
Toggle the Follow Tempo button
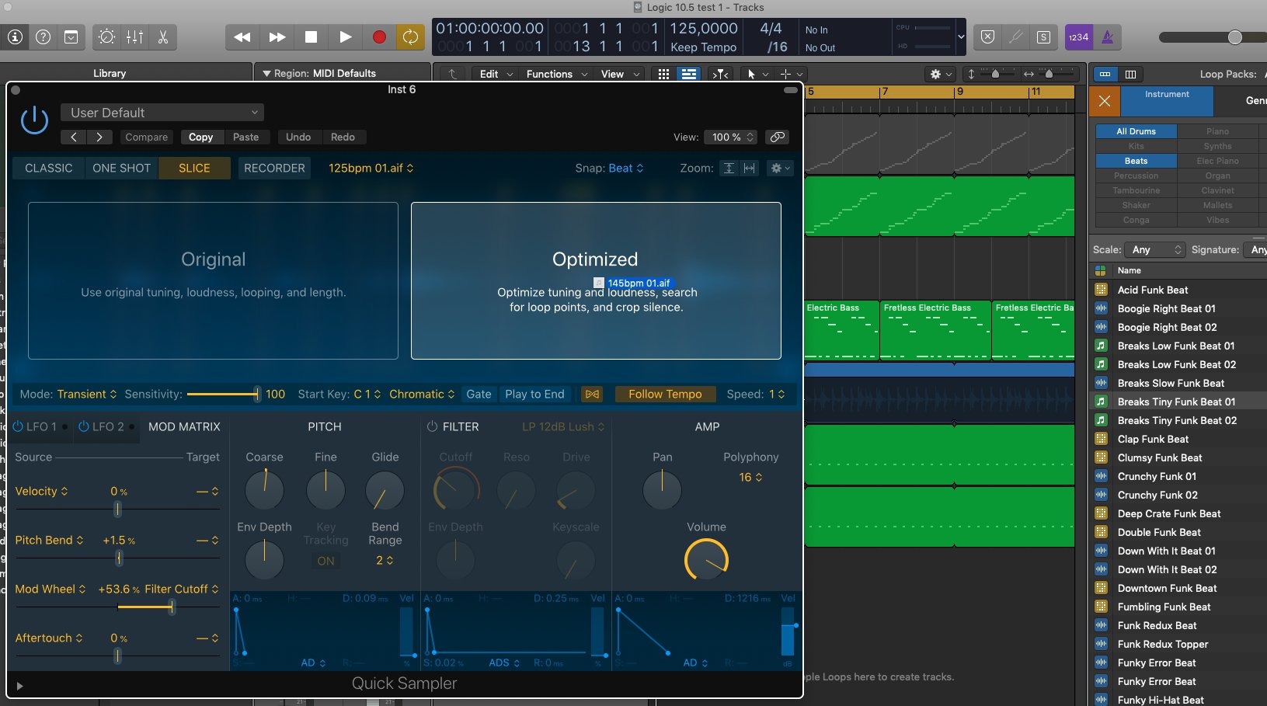[664, 394]
